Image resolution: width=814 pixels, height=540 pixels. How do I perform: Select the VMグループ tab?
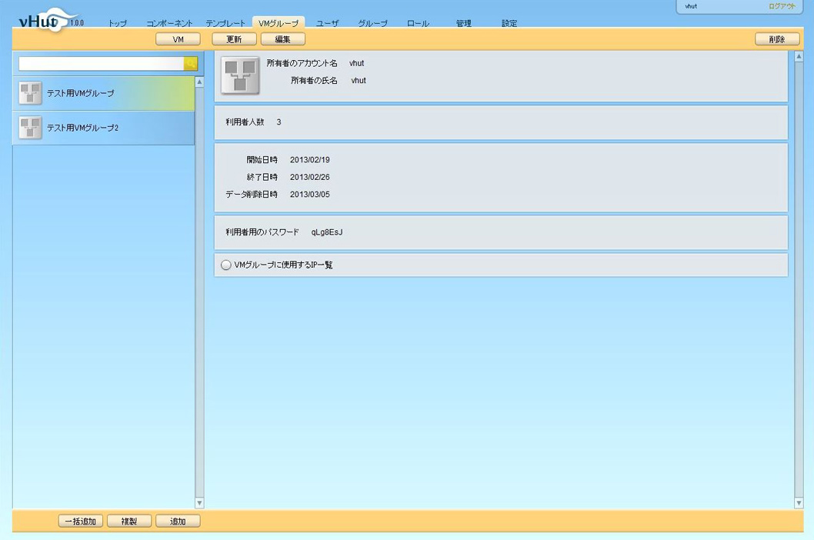point(279,23)
